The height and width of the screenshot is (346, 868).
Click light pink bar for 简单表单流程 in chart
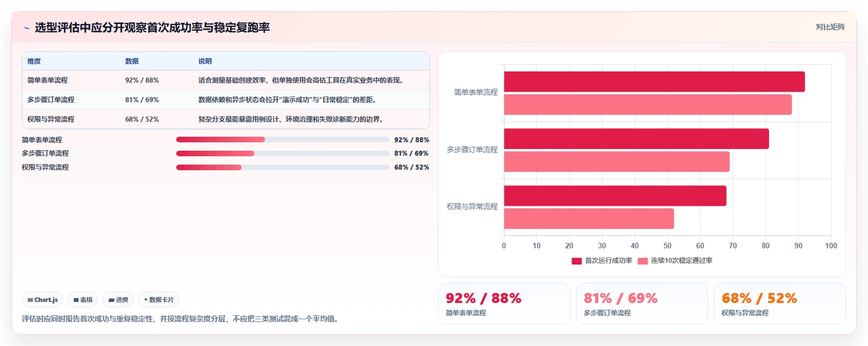tap(648, 104)
